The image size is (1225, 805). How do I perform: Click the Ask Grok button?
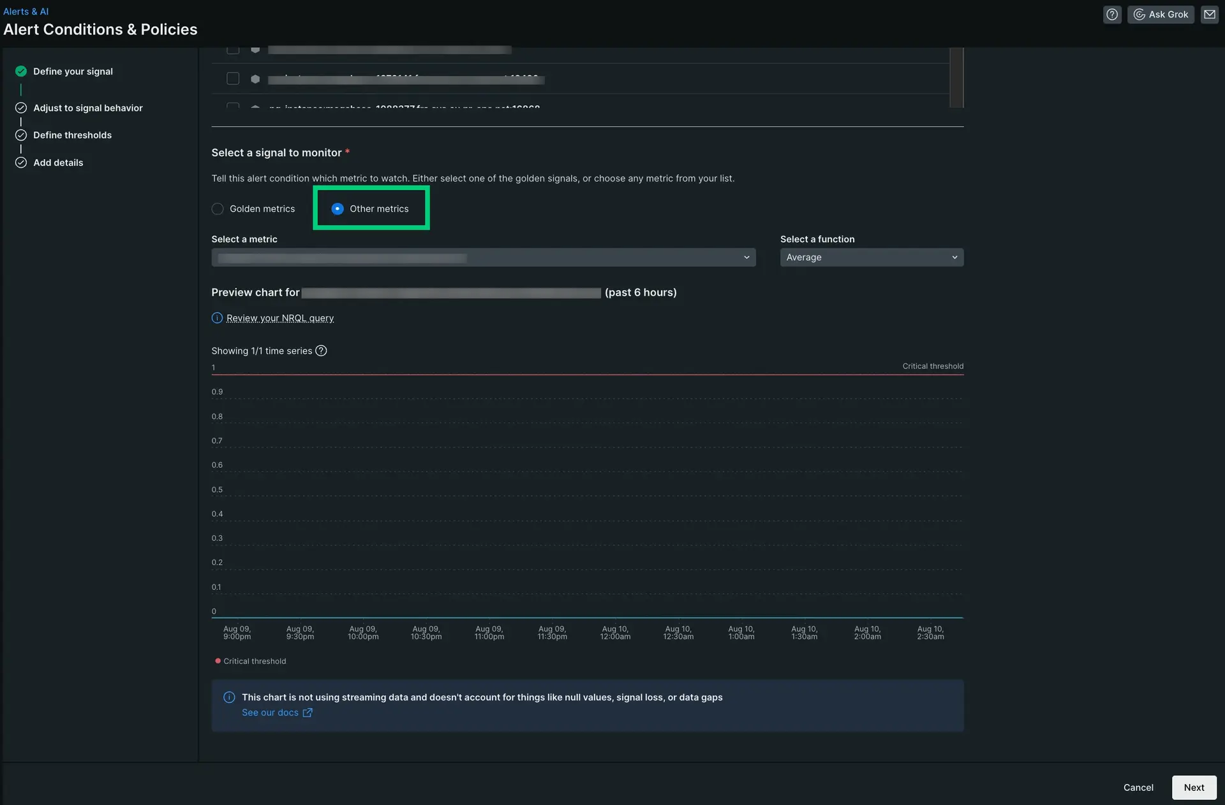[x=1161, y=14]
